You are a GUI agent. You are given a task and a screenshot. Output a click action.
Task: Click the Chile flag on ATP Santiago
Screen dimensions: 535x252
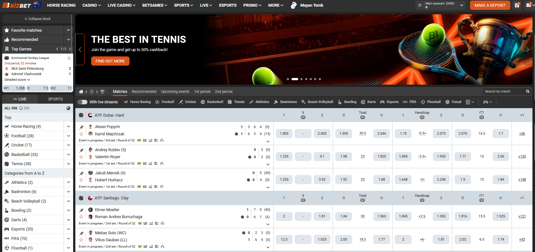pyautogui.click(x=90, y=198)
